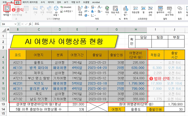188x116 pixels.
Task: Insert a combo chart
Action: point(99,11)
